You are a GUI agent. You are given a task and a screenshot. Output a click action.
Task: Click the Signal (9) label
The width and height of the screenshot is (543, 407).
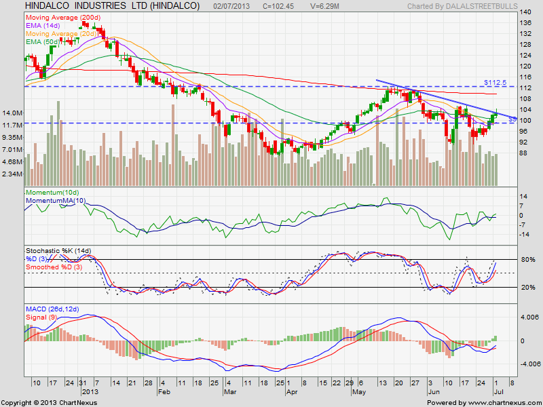41,317
